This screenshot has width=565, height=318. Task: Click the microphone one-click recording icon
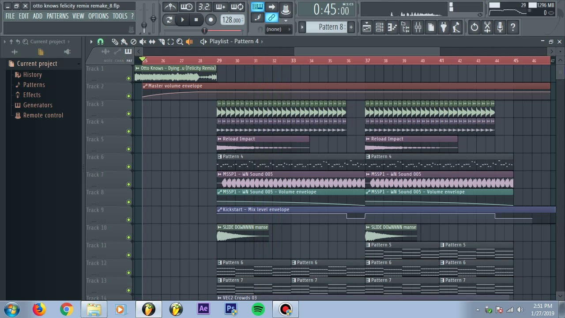tap(500, 27)
